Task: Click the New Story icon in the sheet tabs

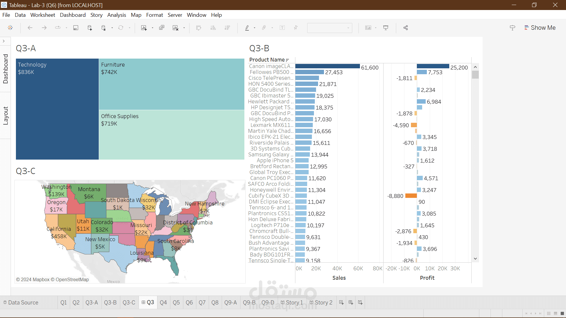Action: coord(360,302)
